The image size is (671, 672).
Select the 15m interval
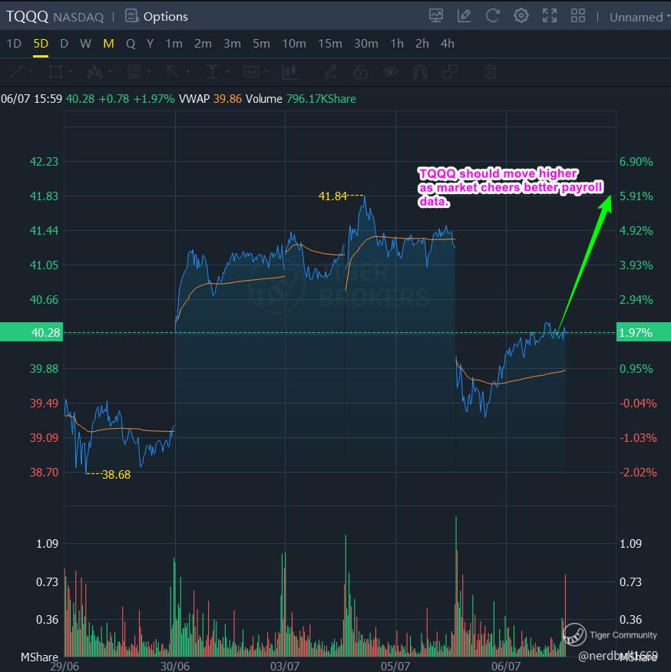(330, 43)
